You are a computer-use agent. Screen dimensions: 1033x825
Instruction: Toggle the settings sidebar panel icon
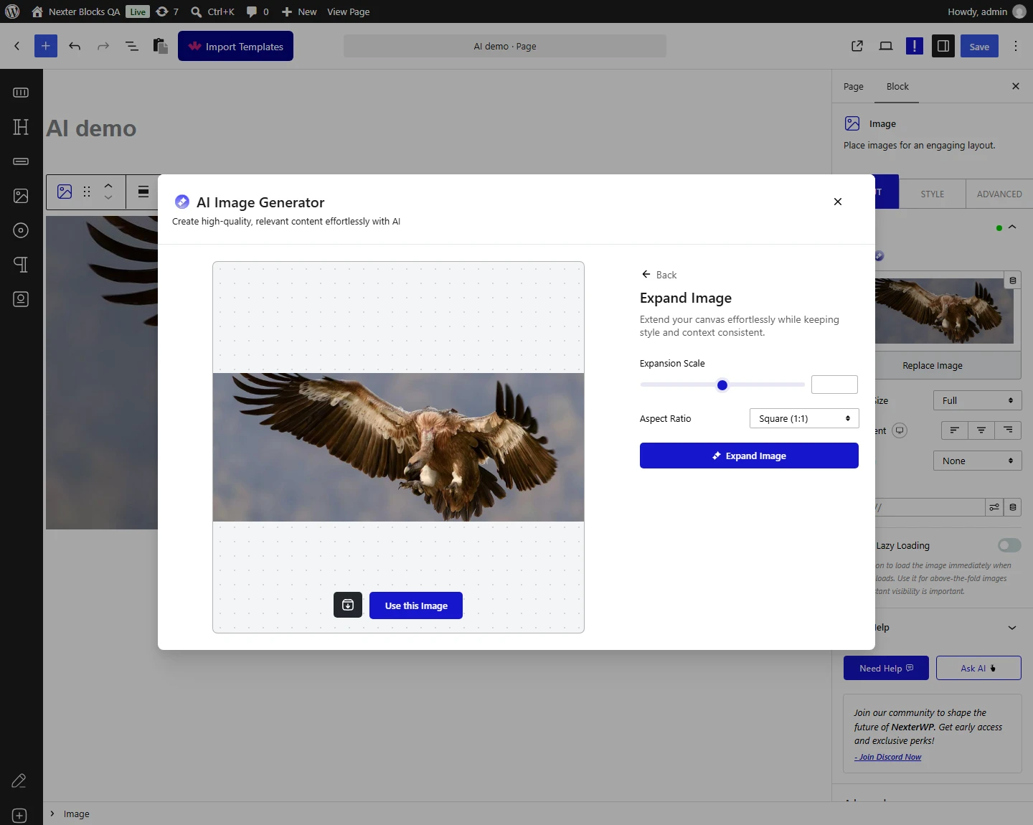(x=943, y=46)
